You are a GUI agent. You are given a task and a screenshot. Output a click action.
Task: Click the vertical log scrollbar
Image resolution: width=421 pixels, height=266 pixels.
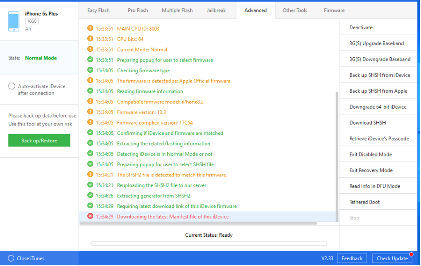337,155
